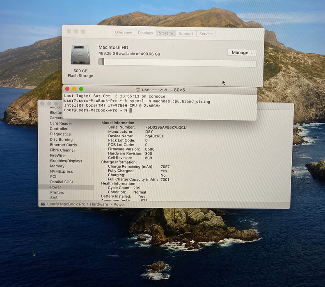Go to the Service tab
325x287 pixels.
pyautogui.click(x=206, y=34)
